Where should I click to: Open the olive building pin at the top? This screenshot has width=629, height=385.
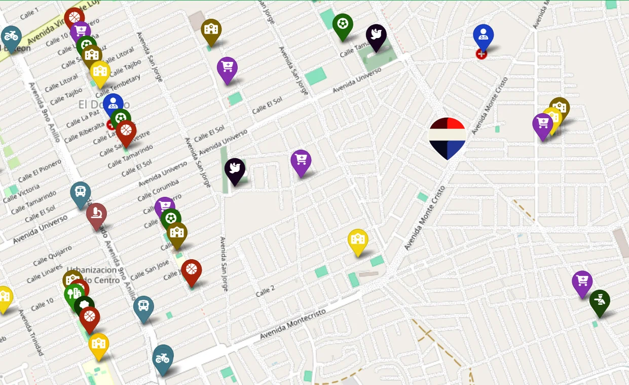click(x=211, y=32)
